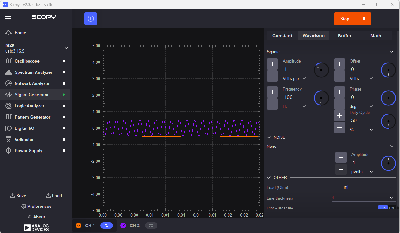Click the Oscilloscope instrument icon
Viewport: 400px width, 233px height.
coord(8,61)
